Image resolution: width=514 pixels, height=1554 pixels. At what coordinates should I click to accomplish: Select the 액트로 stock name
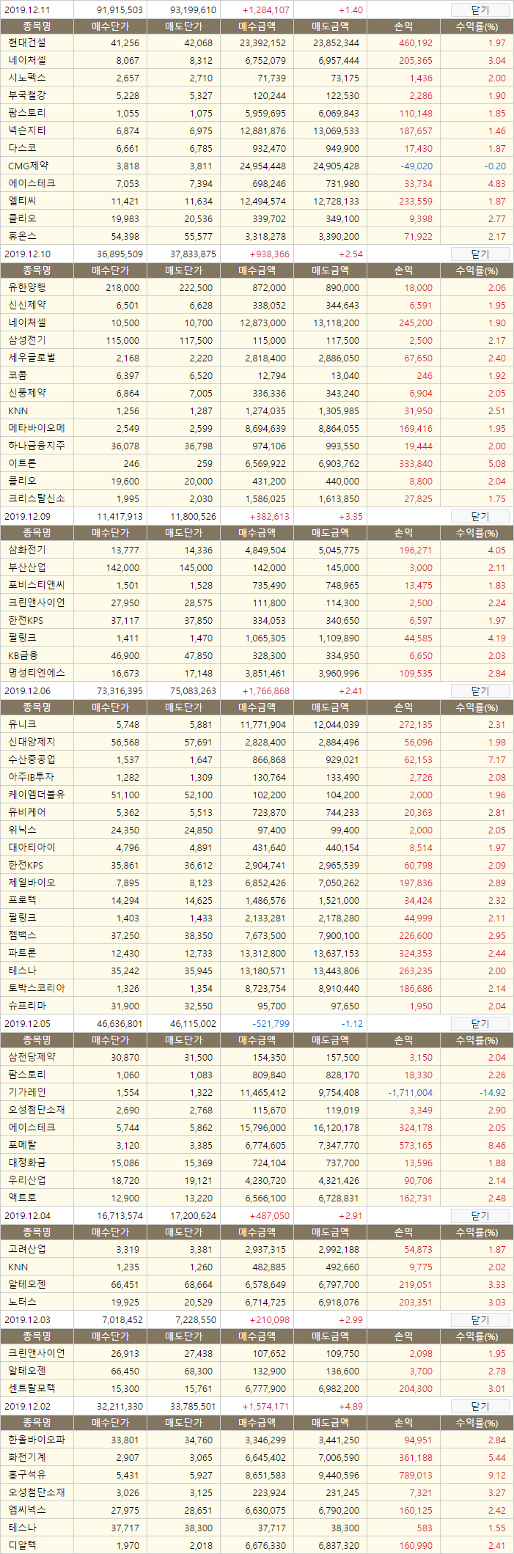click(22, 1198)
